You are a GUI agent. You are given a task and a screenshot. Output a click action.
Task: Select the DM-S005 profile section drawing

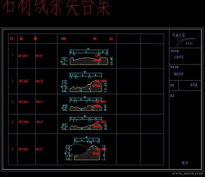click(87, 153)
